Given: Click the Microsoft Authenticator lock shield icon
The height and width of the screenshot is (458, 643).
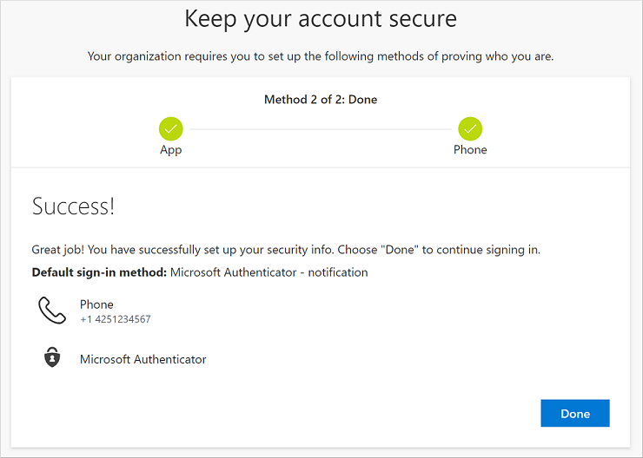Looking at the screenshot, I should [x=52, y=358].
